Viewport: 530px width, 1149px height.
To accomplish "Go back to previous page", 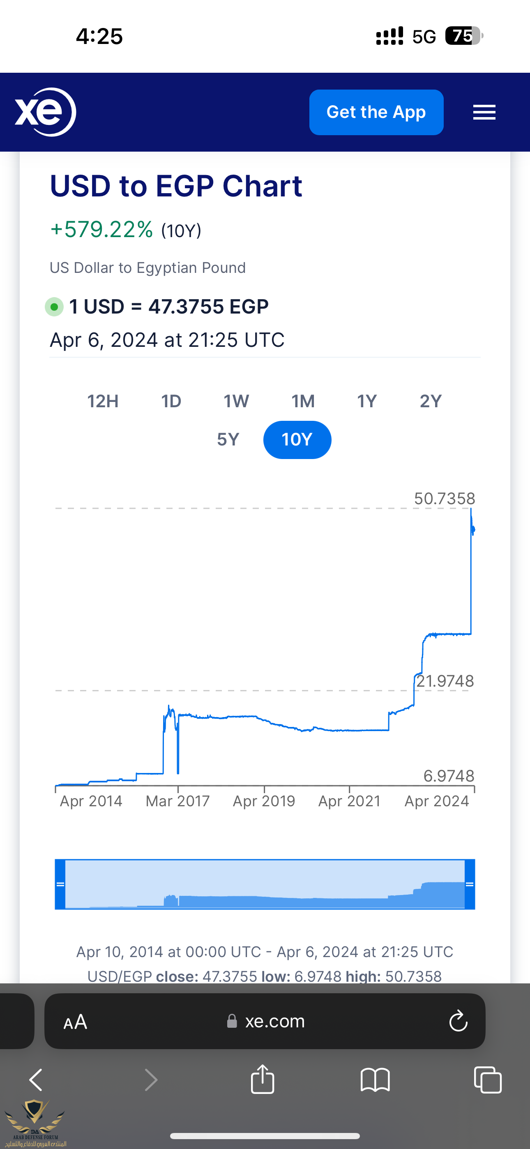I will click(x=36, y=1080).
